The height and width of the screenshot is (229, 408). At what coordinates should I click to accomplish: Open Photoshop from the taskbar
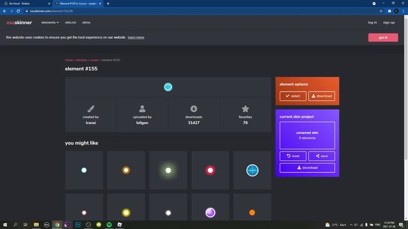click(x=78, y=225)
